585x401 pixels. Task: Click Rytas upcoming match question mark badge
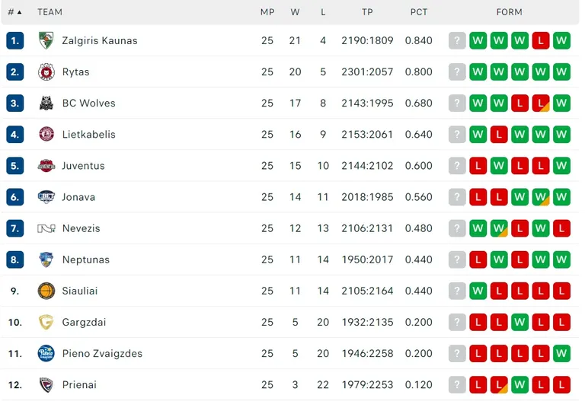457,72
